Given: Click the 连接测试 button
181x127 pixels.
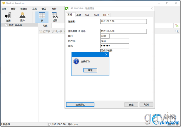Looking at the screenshot, I should point(80,104).
